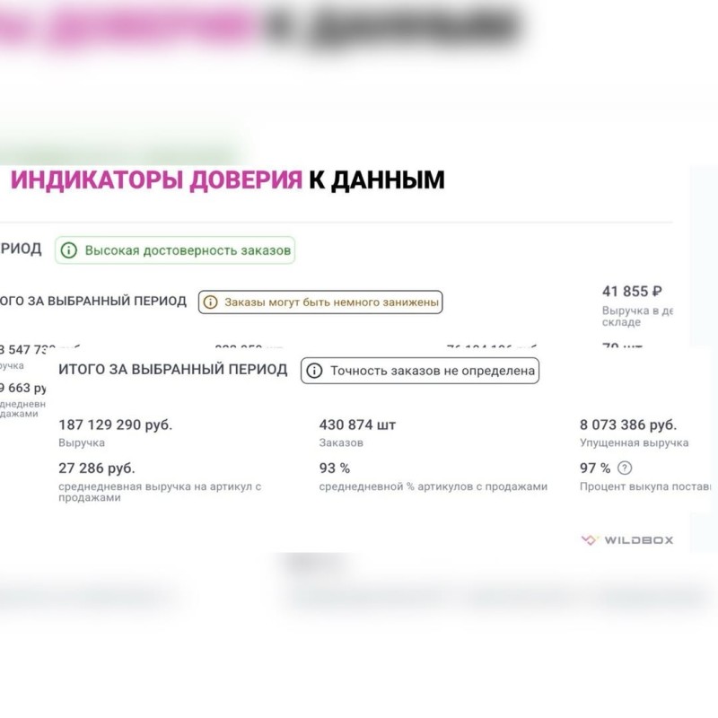718x718 pixels.
Task: Select the 'Точность заказов не определена' badge text
Action: [x=433, y=371]
